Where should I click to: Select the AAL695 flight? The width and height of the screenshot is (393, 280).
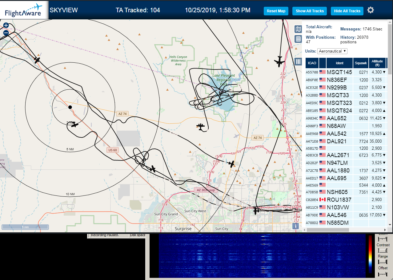pos(346,178)
